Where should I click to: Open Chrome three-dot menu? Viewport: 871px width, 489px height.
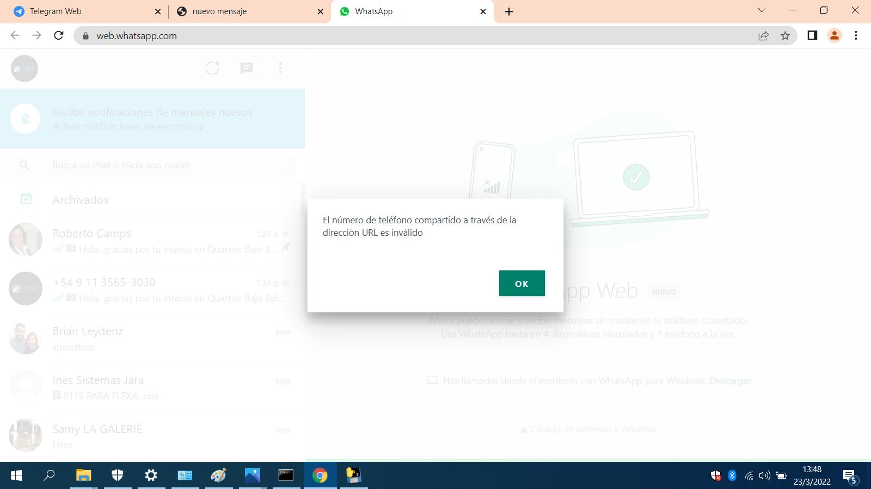(856, 35)
